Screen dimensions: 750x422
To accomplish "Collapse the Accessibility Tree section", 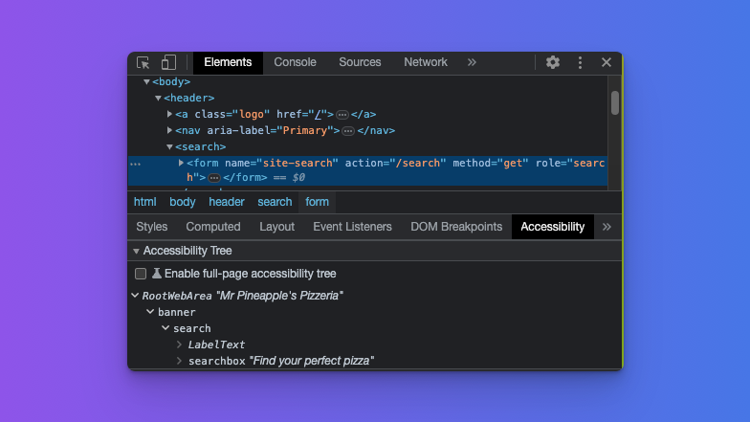I will [136, 251].
